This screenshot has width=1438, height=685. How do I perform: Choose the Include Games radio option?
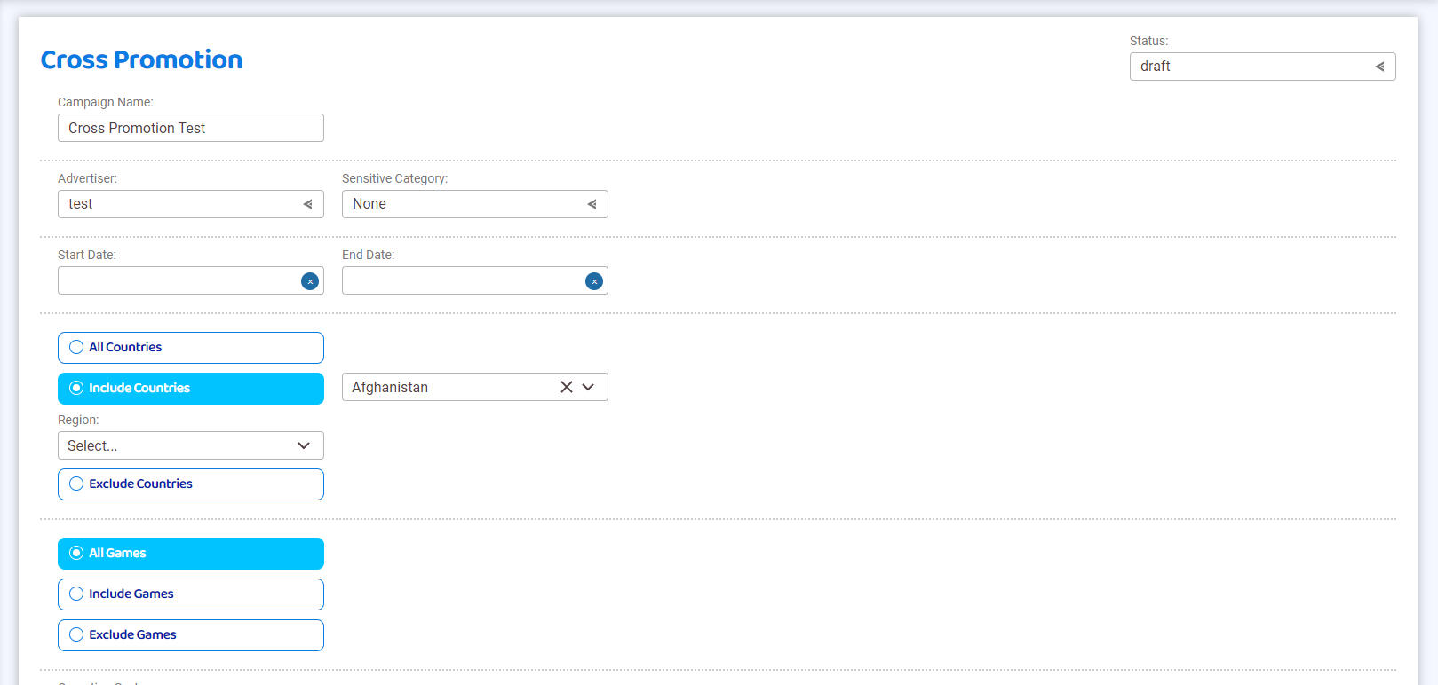[76, 594]
